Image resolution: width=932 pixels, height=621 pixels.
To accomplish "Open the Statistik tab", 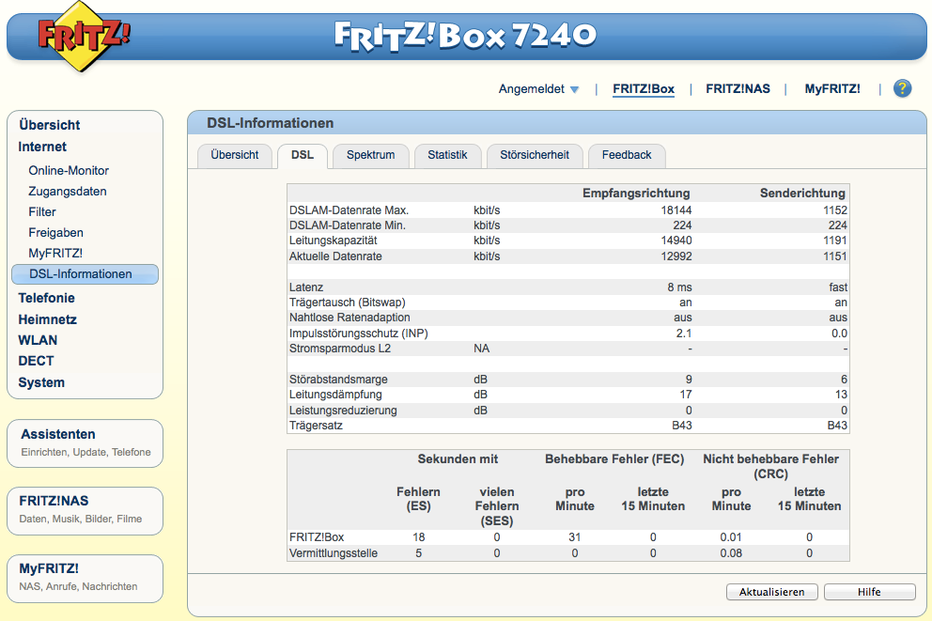I will [x=447, y=155].
